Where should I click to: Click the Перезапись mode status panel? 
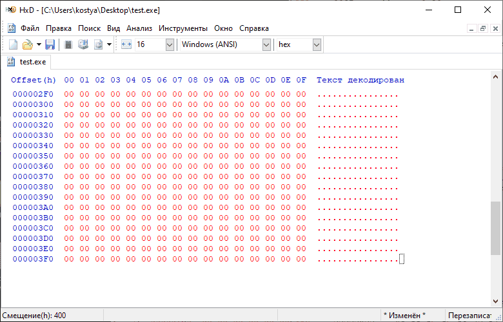pyautogui.click(x=469, y=316)
